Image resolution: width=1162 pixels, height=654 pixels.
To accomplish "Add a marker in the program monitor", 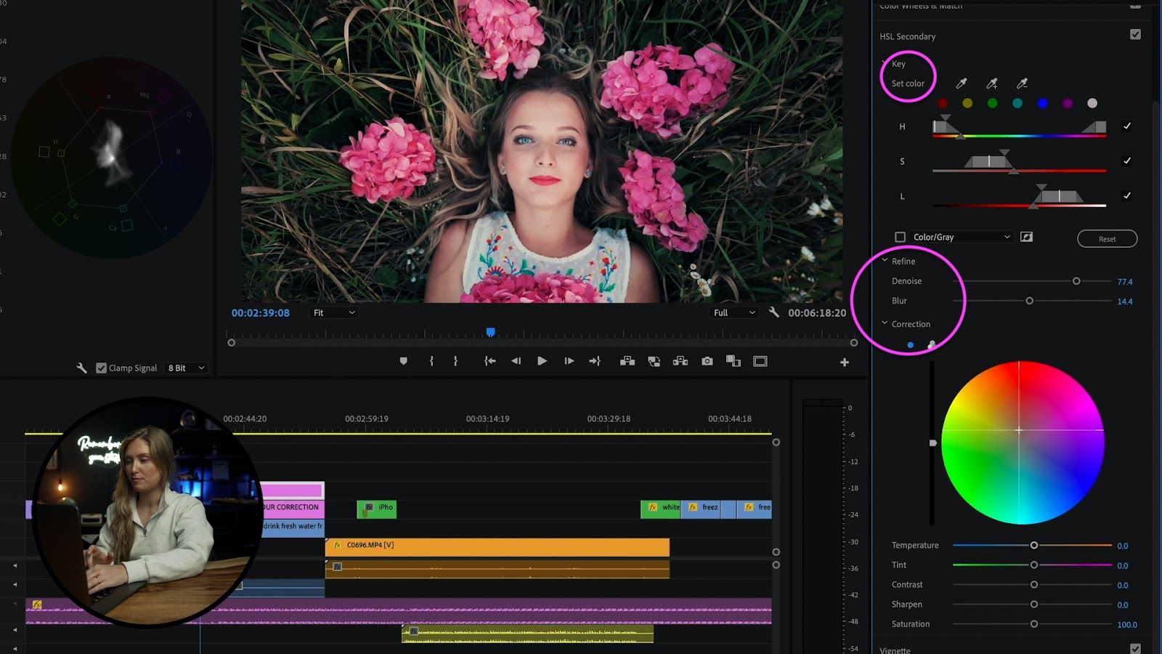I will 403,361.
